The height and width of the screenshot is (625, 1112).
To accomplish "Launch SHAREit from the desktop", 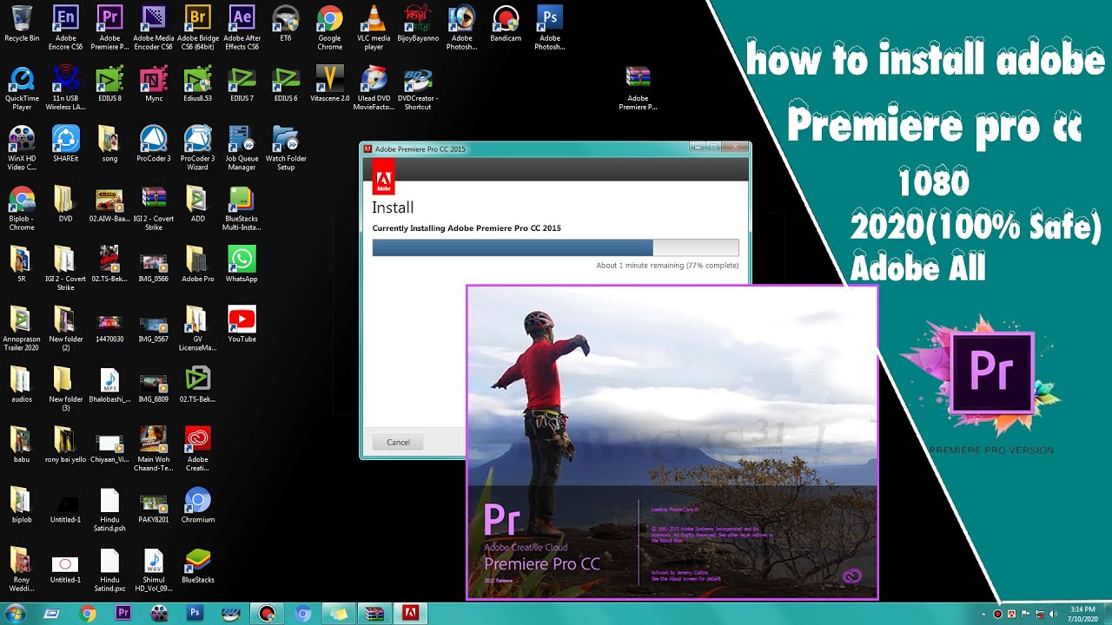I will pos(65,144).
